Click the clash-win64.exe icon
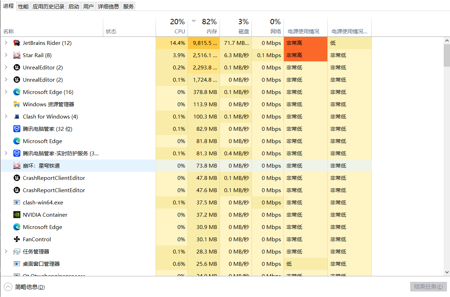The height and width of the screenshot is (297, 450). point(17,202)
